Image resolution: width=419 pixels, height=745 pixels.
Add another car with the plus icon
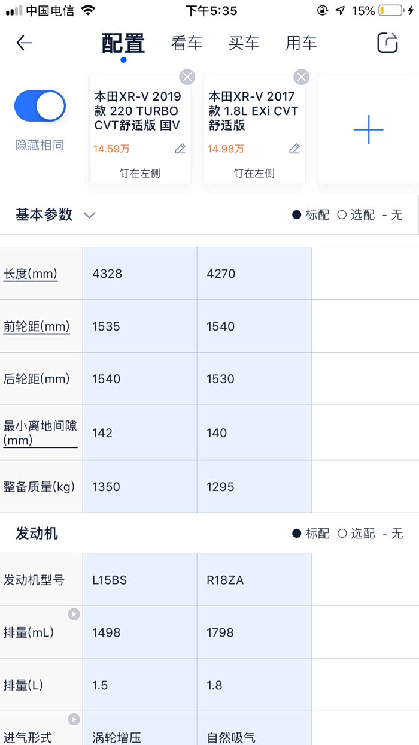368,129
